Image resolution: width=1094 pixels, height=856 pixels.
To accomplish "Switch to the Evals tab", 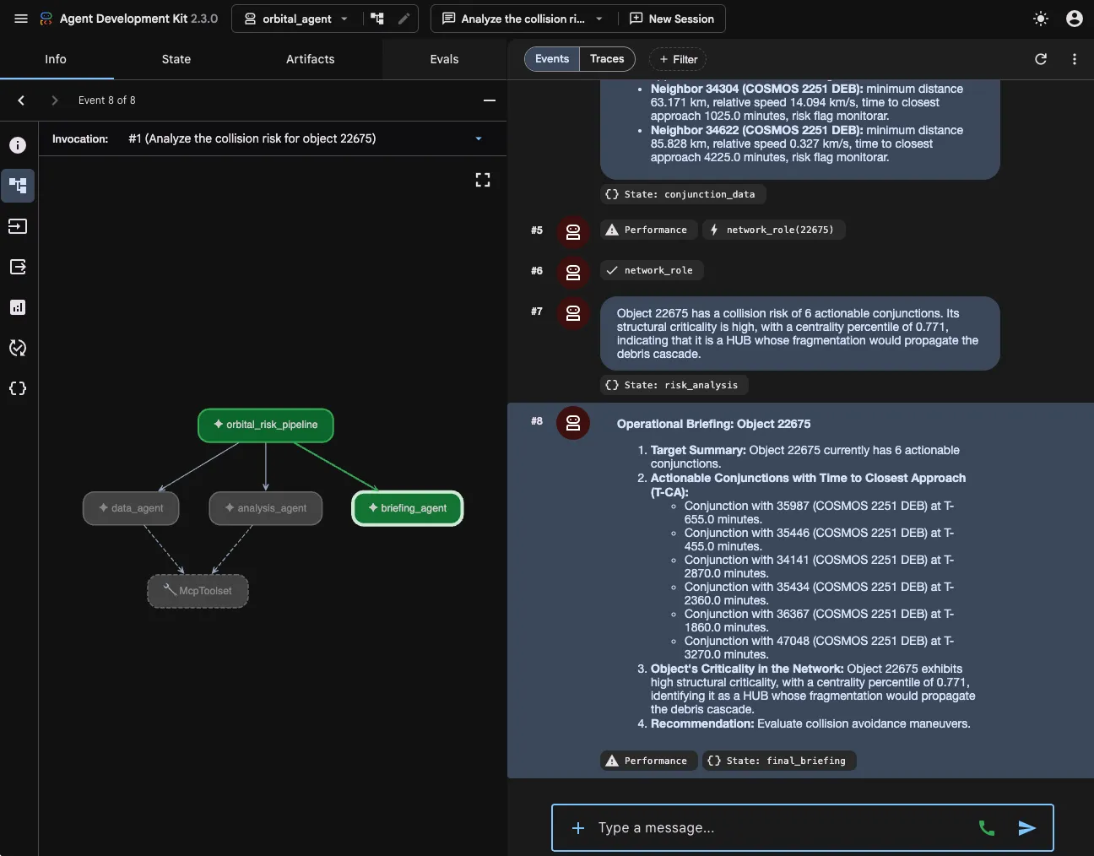I will 444,59.
